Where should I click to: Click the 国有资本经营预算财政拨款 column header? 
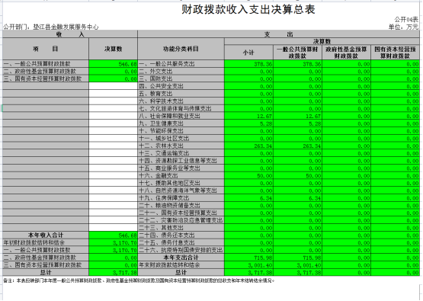(x=396, y=53)
